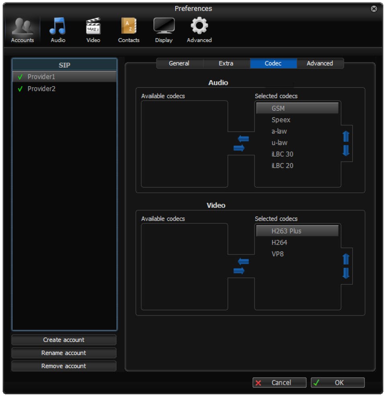
Task: Move selected video codec up with arrow
Action: 346,259
